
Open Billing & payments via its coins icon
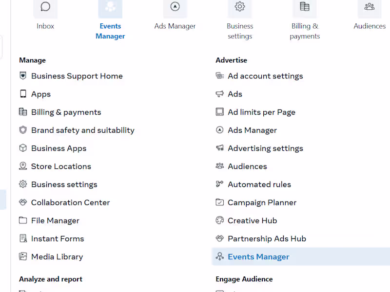[x=305, y=8]
